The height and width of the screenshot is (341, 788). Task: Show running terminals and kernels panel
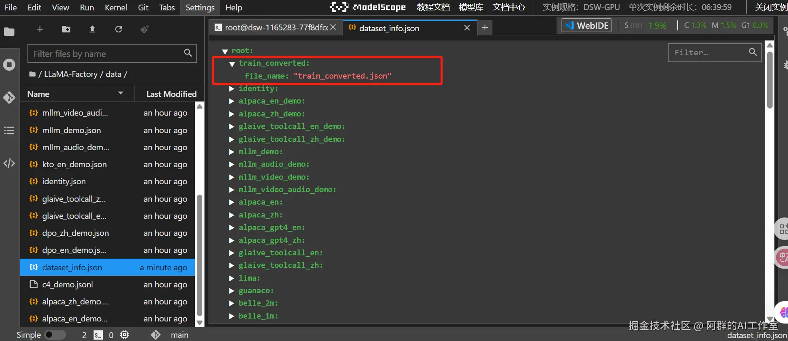point(9,65)
